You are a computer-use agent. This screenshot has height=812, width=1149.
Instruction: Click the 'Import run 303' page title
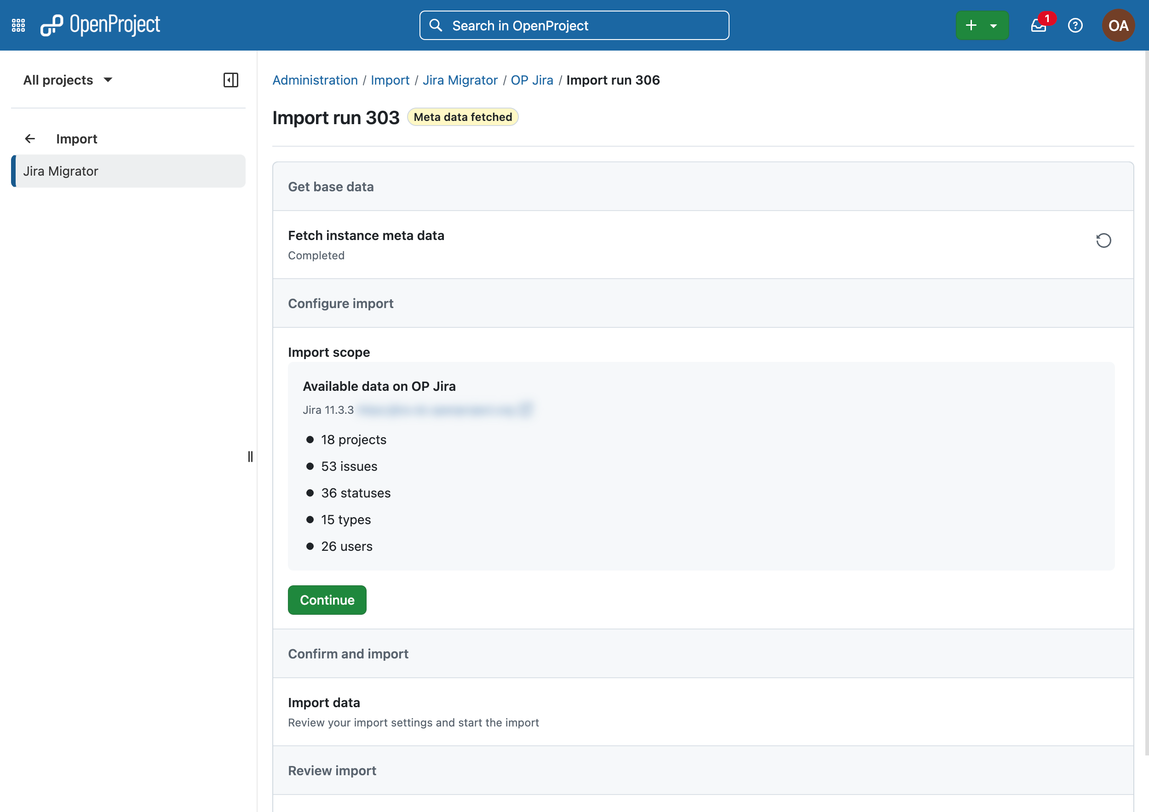coord(336,118)
